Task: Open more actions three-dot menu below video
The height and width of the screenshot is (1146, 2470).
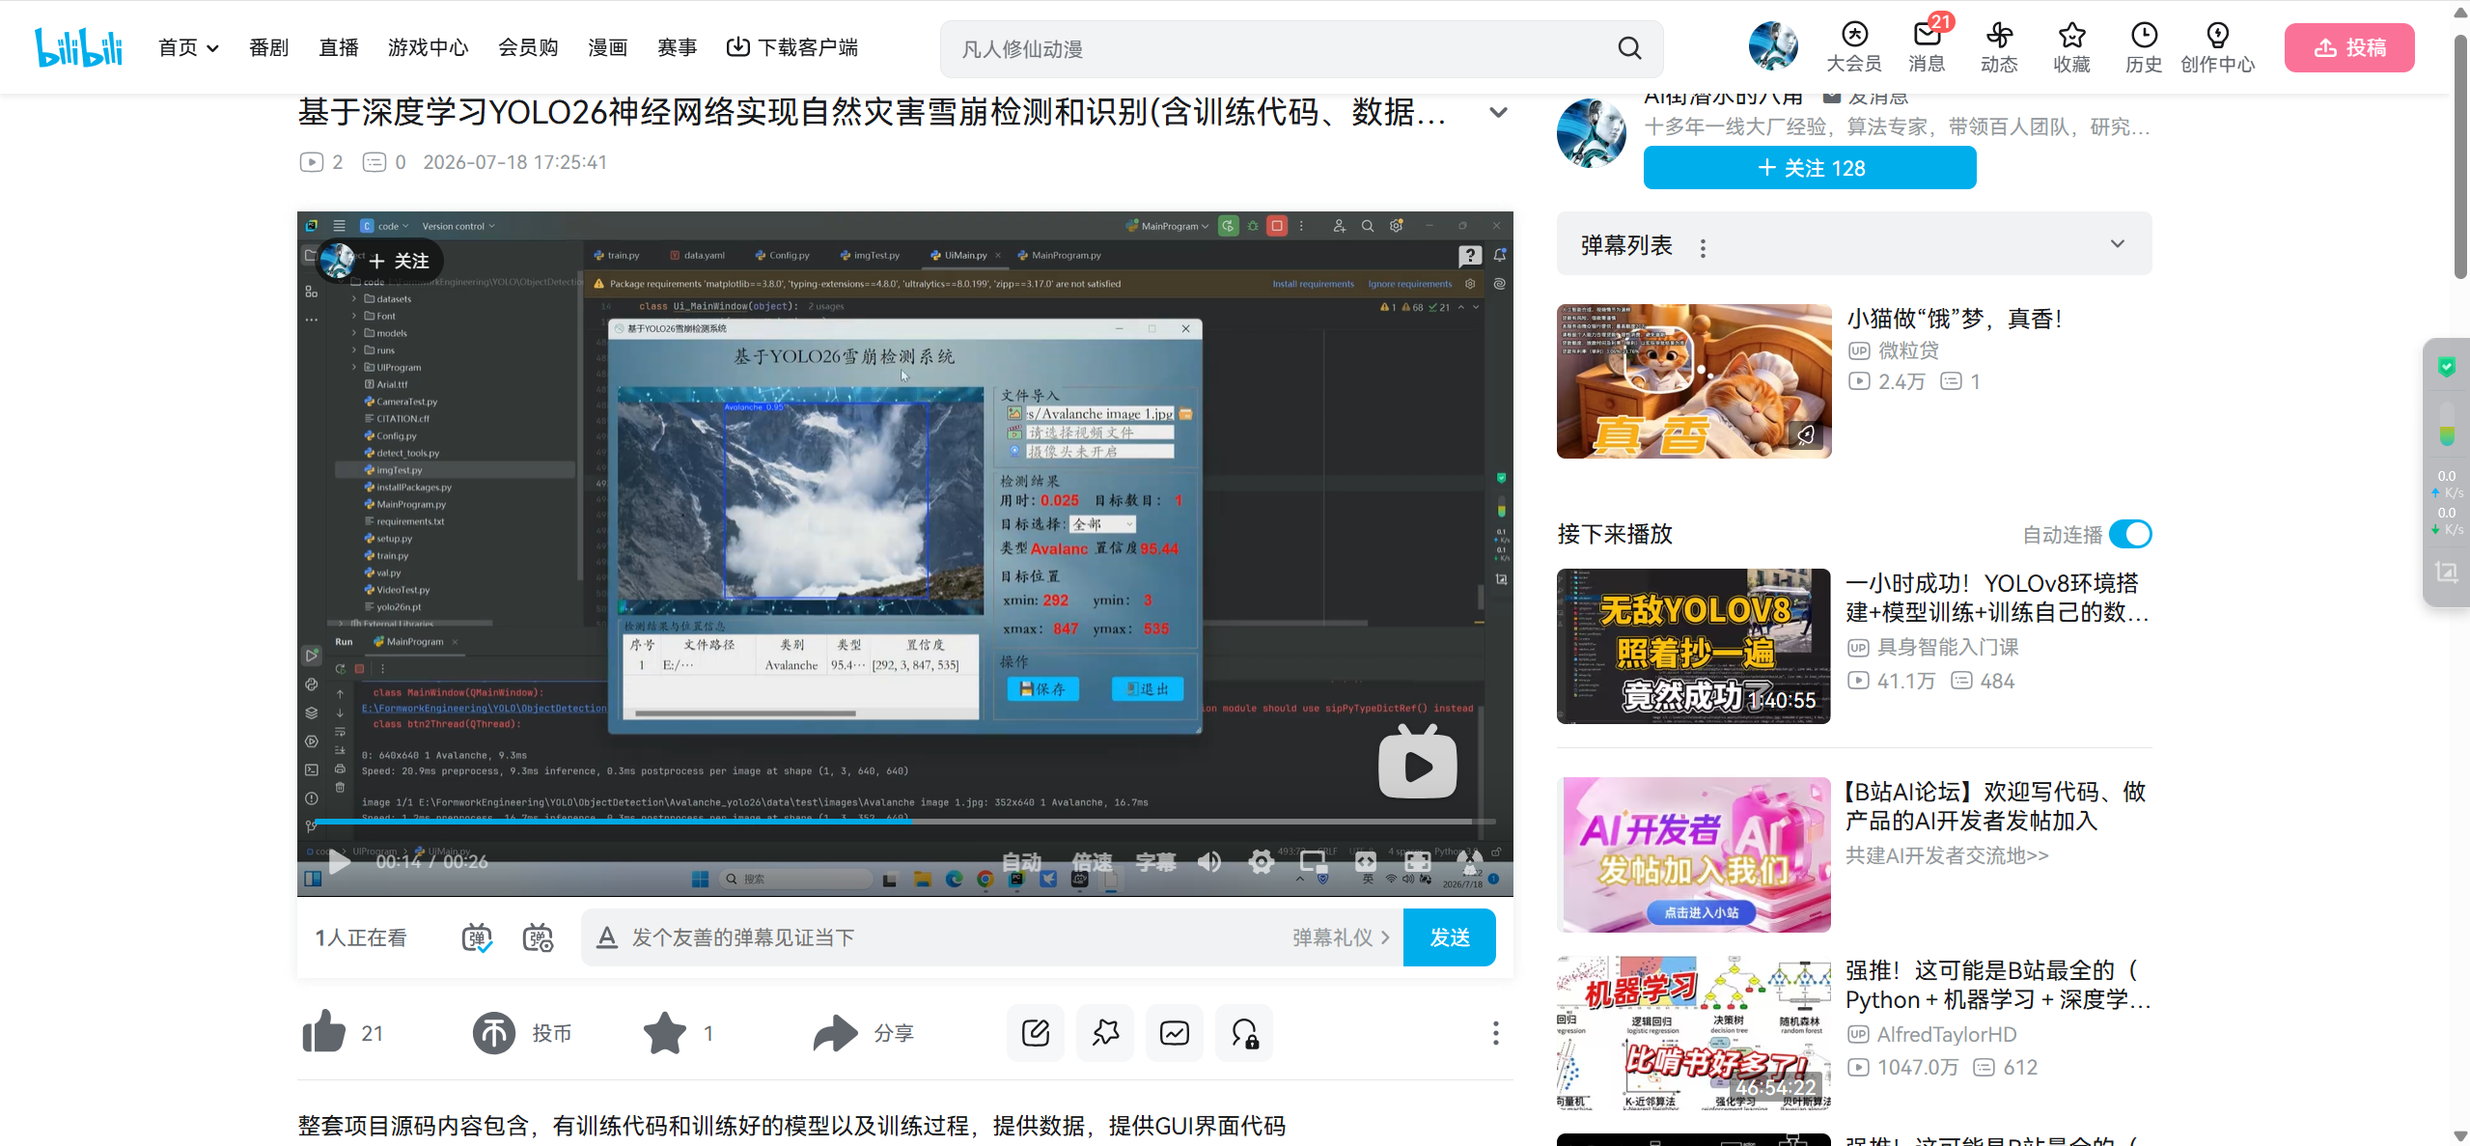Action: pyautogui.click(x=1495, y=1032)
